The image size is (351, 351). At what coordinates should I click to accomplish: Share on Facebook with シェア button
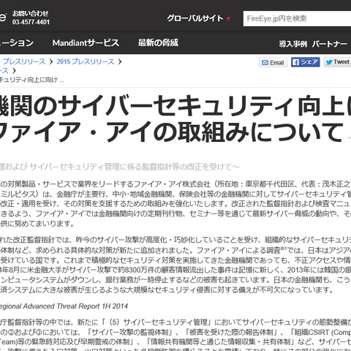tap(305, 62)
